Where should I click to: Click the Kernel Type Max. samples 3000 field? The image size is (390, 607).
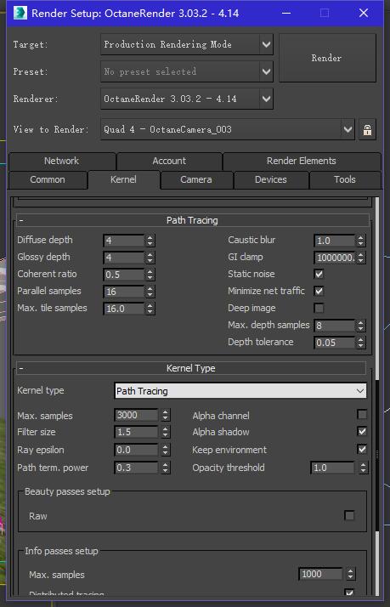pyautogui.click(x=137, y=415)
